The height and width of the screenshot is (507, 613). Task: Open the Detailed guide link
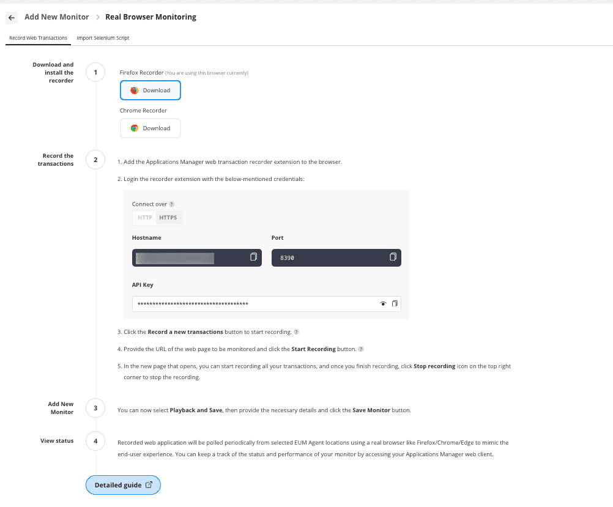(x=123, y=485)
